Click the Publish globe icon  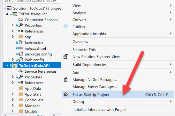tap(66, 26)
